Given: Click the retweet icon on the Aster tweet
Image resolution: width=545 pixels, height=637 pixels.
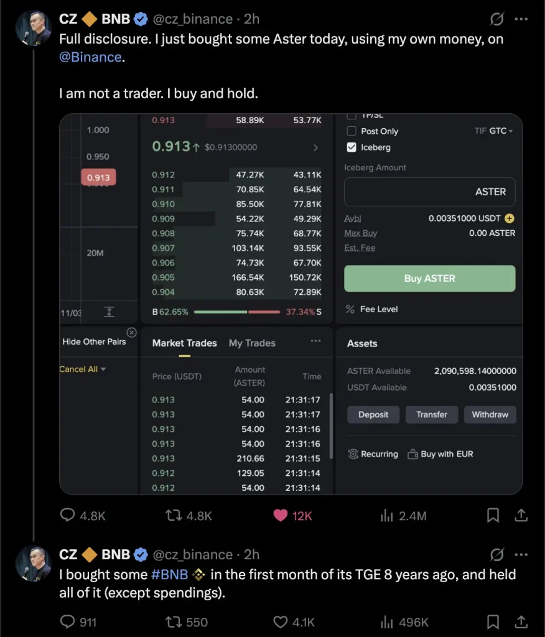Looking at the screenshot, I should (x=174, y=515).
